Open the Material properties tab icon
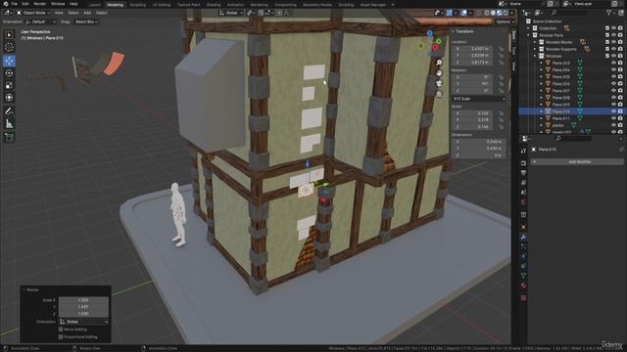 (x=523, y=286)
